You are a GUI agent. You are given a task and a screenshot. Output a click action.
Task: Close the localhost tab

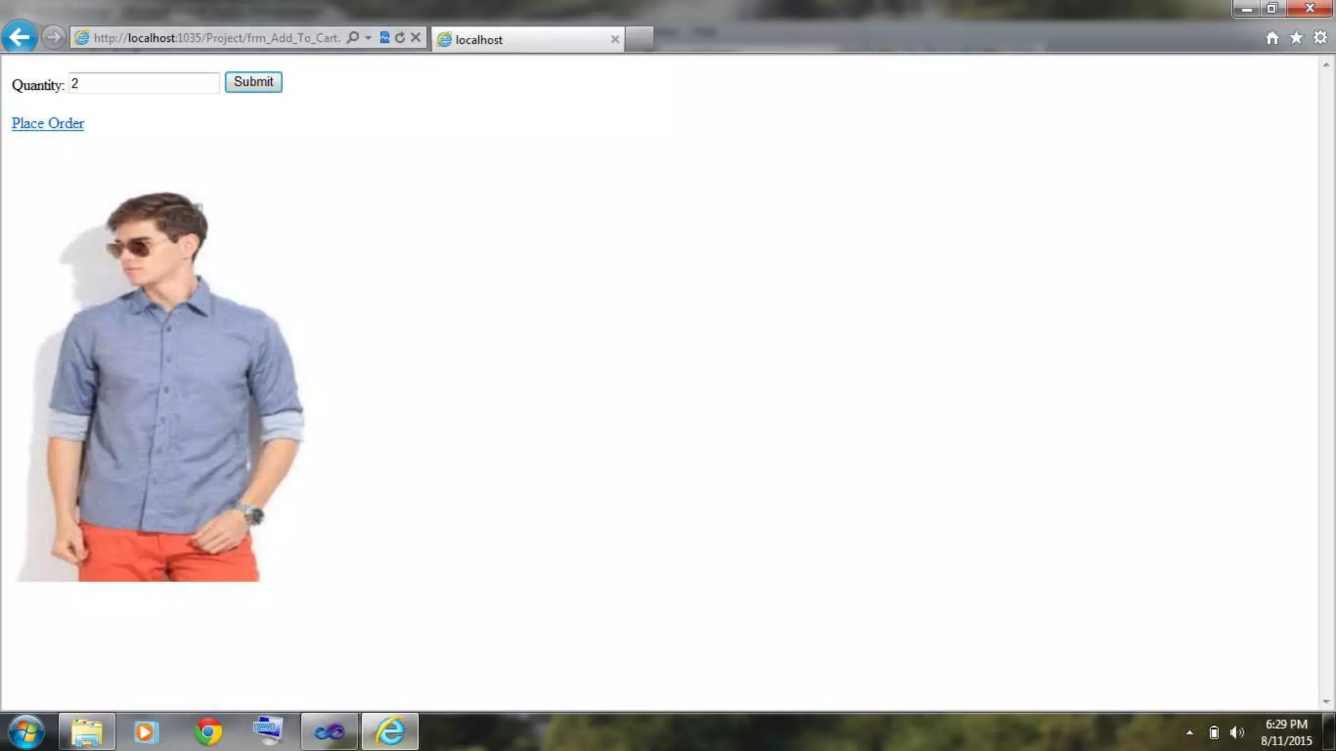click(x=615, y=40)
